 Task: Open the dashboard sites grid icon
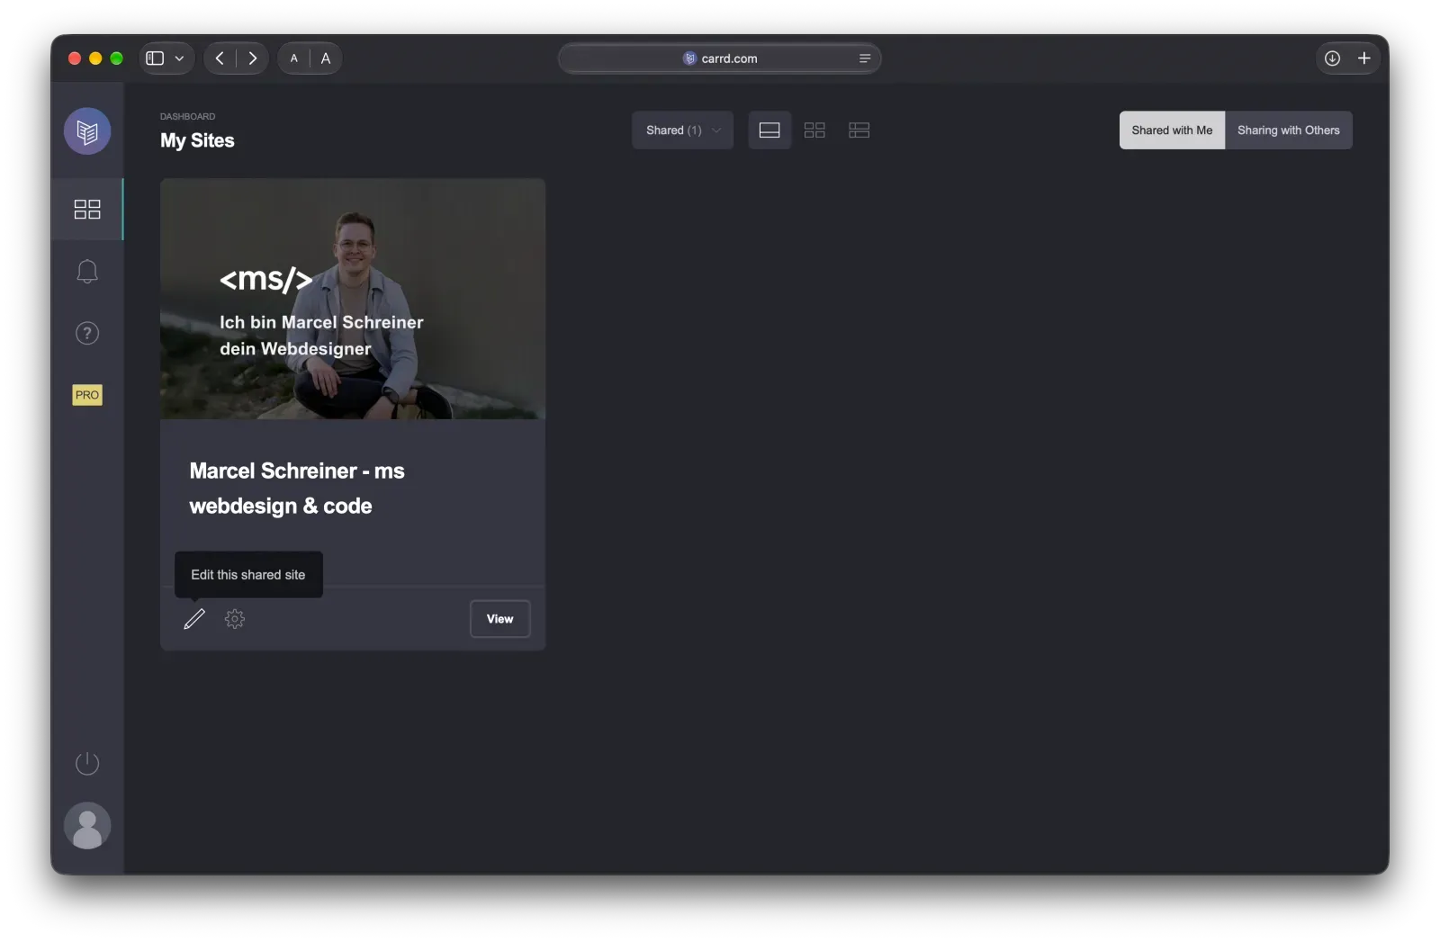[x=87, y=210]
